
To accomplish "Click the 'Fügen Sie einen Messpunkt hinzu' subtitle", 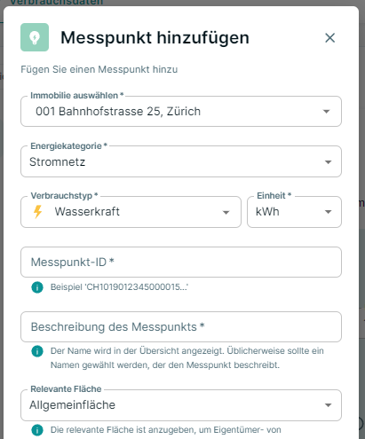I will click(99, 69).
